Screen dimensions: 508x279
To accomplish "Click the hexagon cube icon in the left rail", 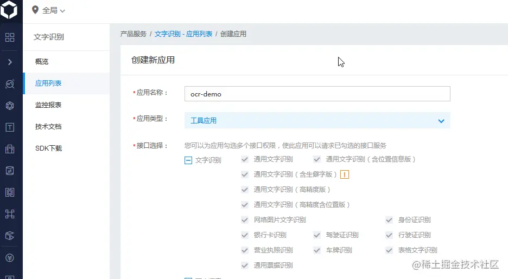I will (10, 106).
